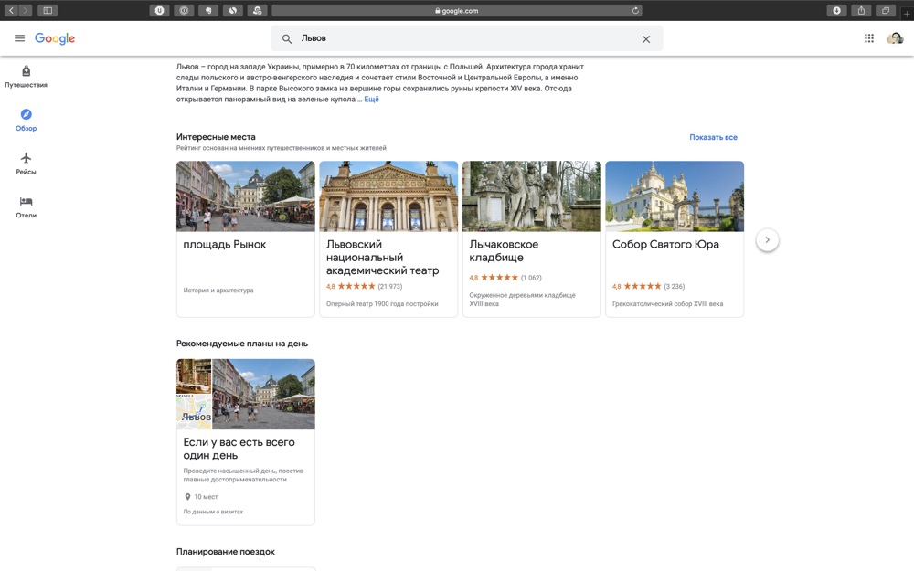Focus the Львов search input field
This screenshot has height=571, width=914.
pos(457,38)
